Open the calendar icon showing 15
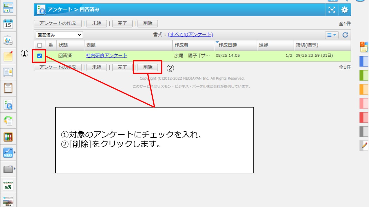 click(x=8, y=24)
